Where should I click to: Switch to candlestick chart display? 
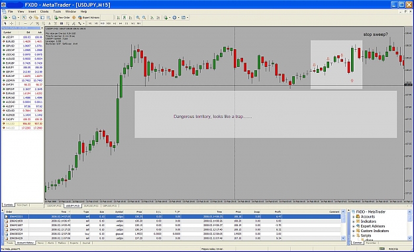pos(124,17)
